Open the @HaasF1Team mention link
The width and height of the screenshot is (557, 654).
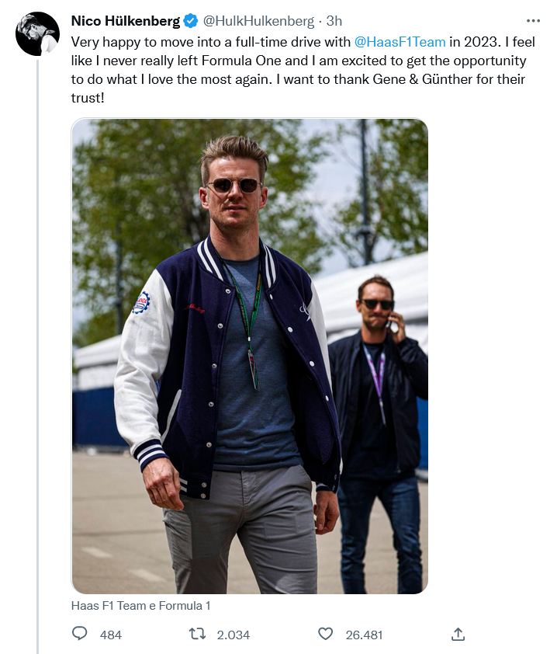click(400, 42)
